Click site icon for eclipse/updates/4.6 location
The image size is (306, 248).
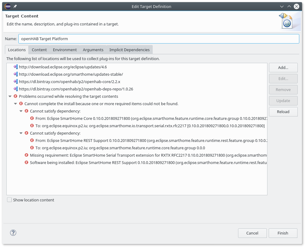(x=16, y=67)
